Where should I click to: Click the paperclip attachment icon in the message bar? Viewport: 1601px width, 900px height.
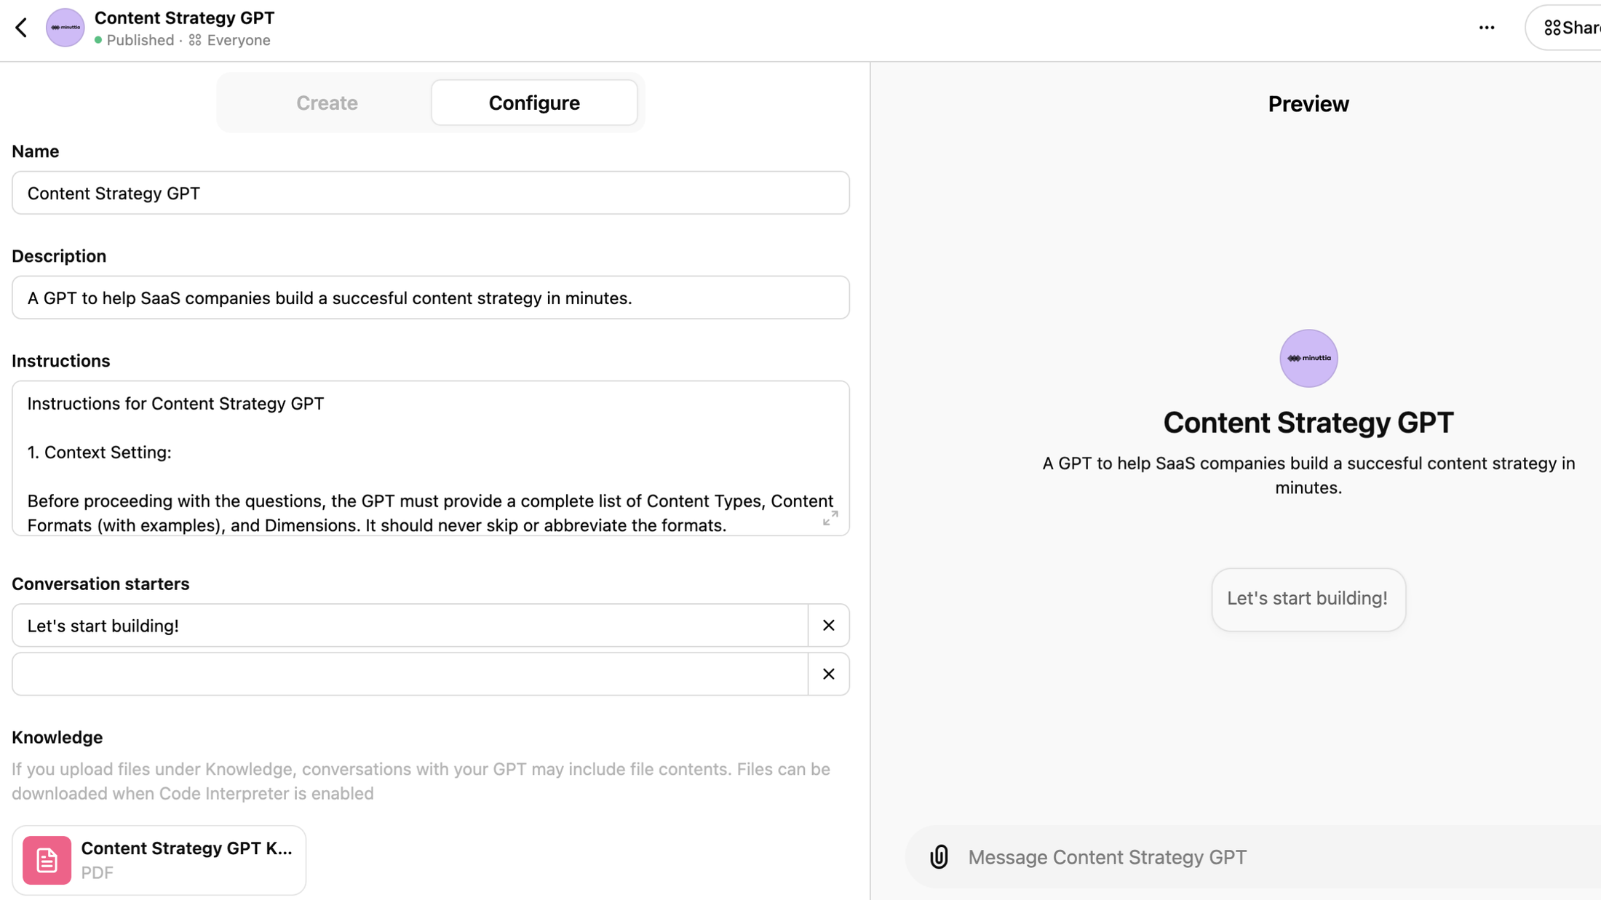[x=939, y=857]
